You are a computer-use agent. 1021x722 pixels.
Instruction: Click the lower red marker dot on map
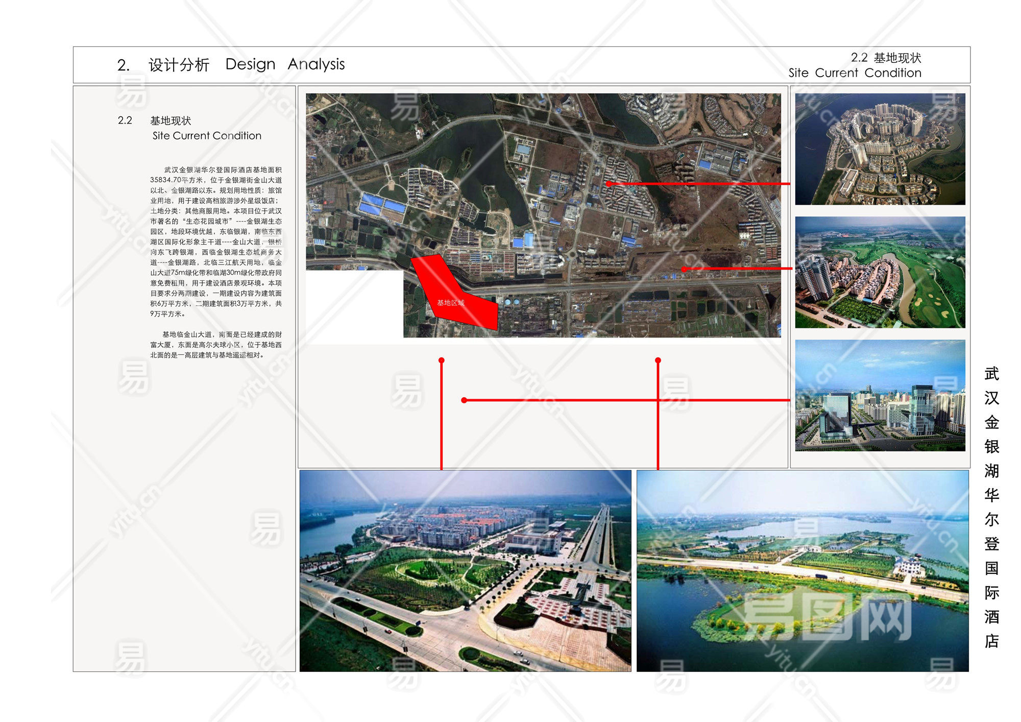(x=684, y=269)
